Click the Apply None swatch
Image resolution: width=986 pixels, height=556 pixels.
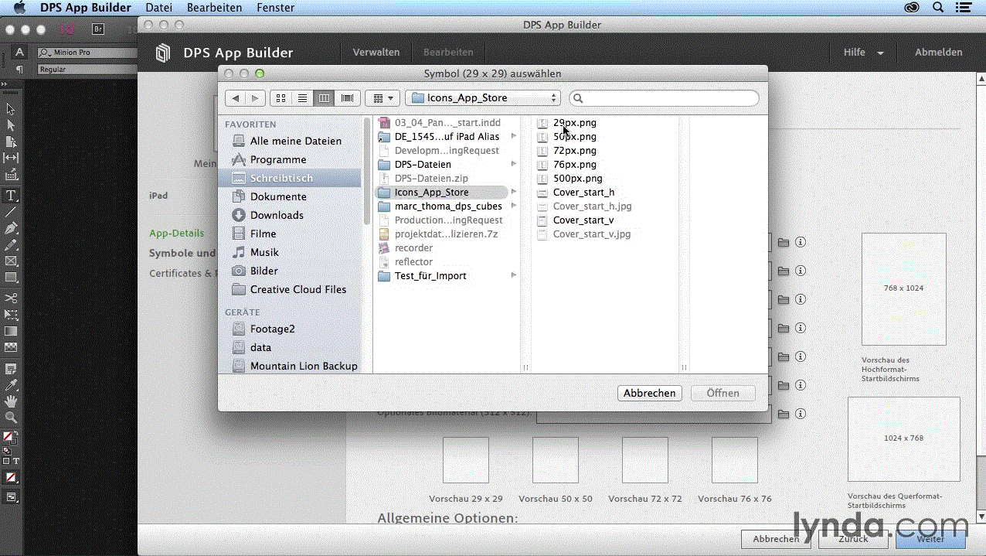(x=11, y=477)
